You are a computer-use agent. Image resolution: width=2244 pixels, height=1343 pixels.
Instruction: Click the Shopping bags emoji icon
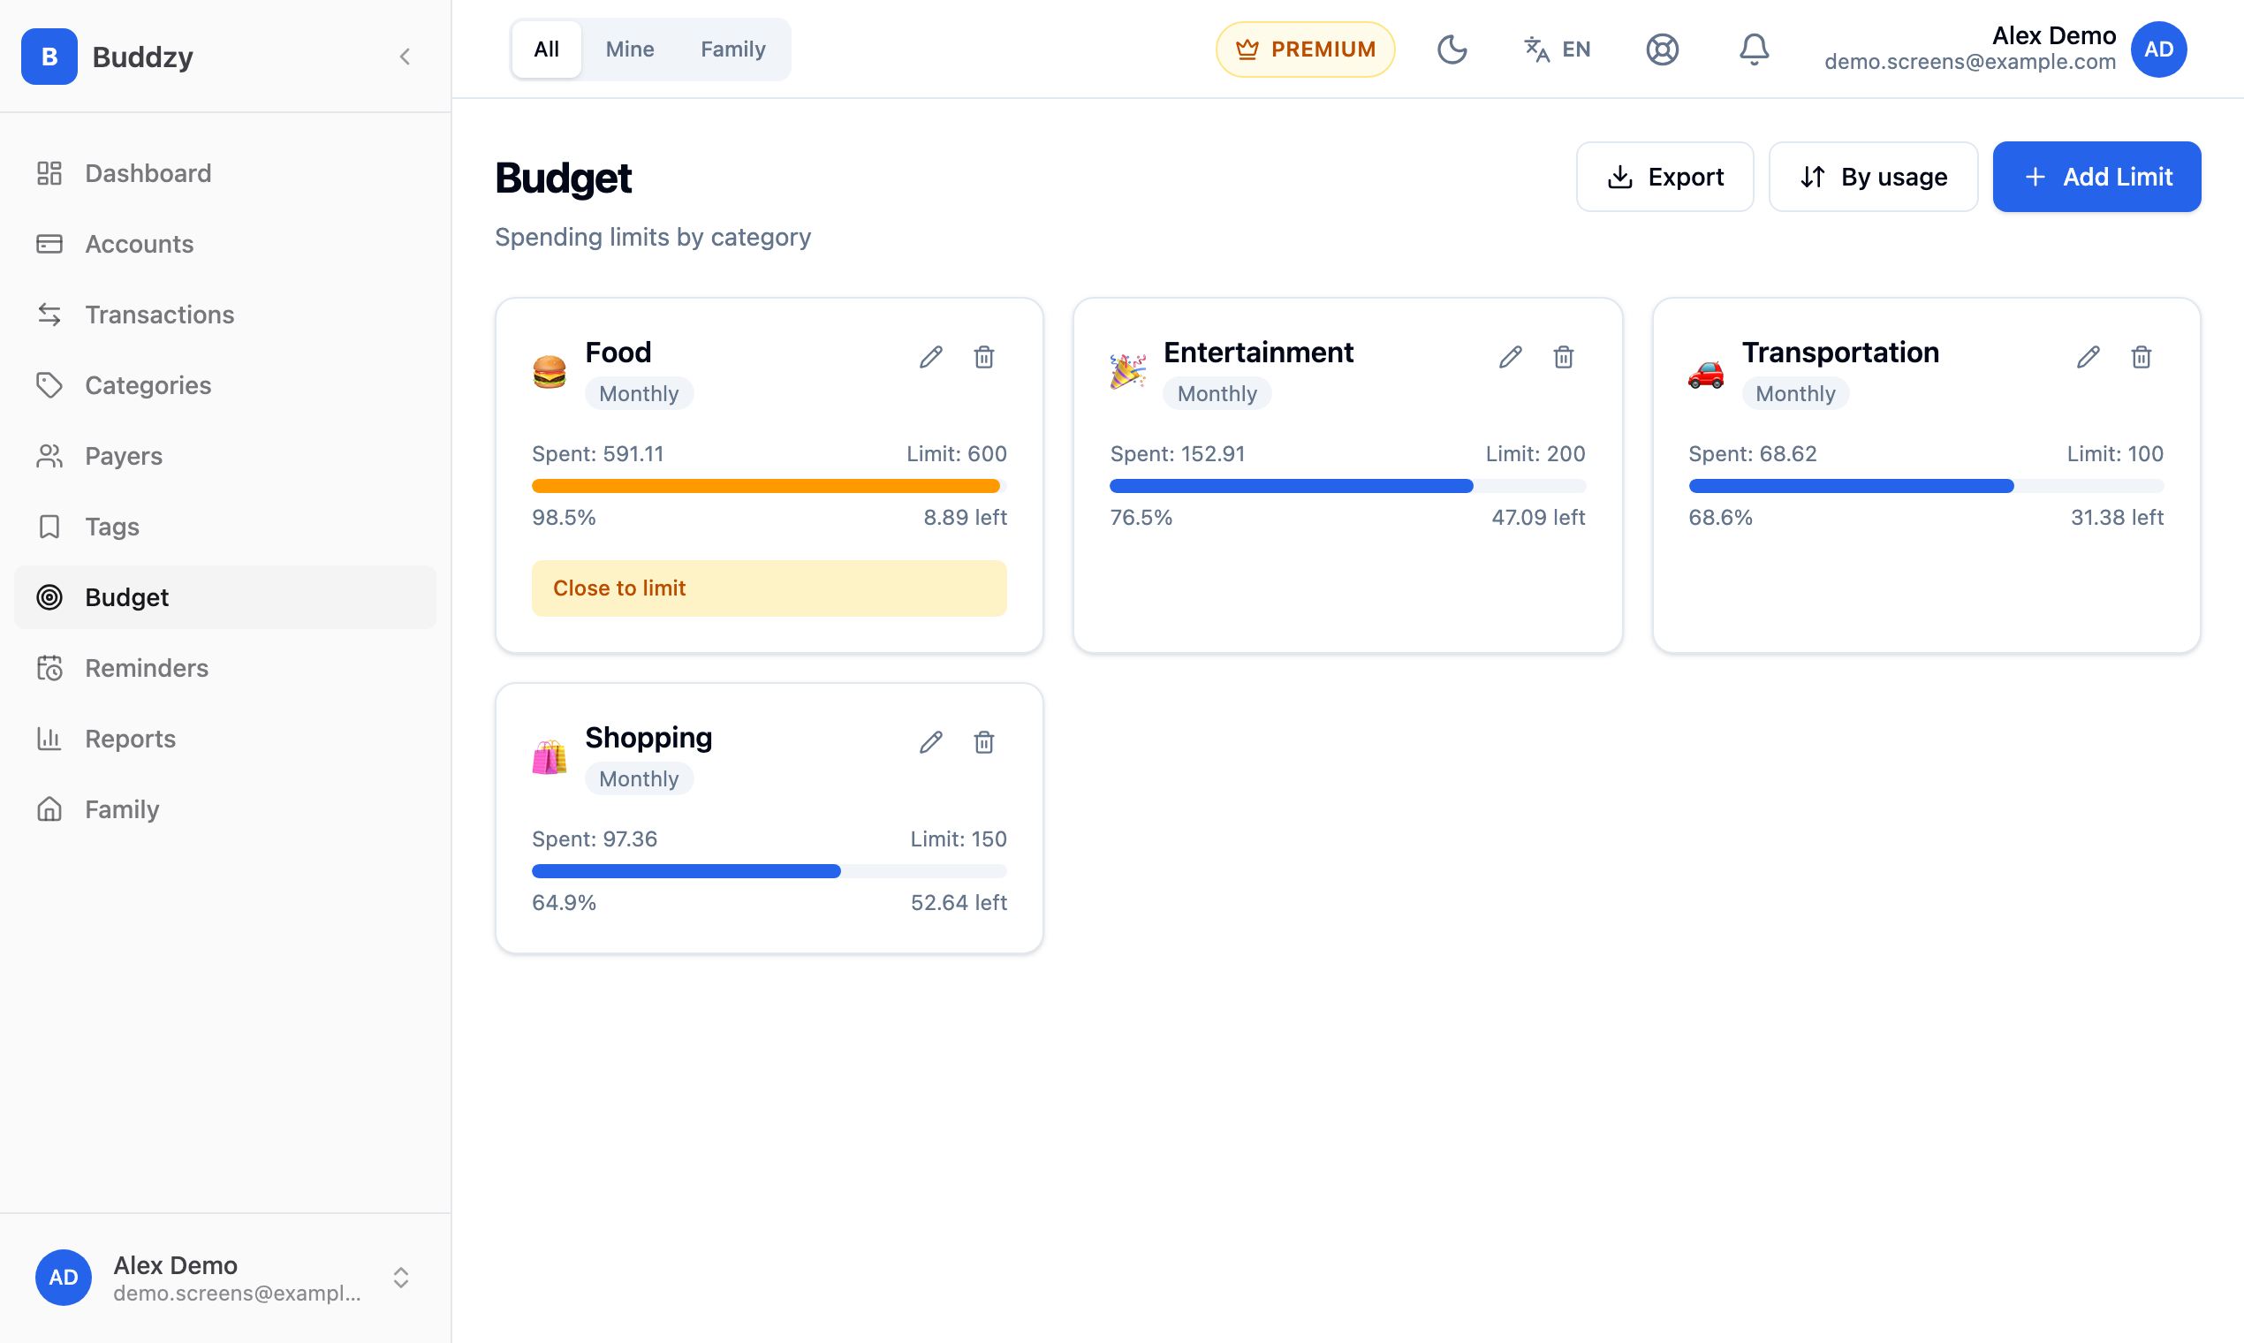[550, 757]
